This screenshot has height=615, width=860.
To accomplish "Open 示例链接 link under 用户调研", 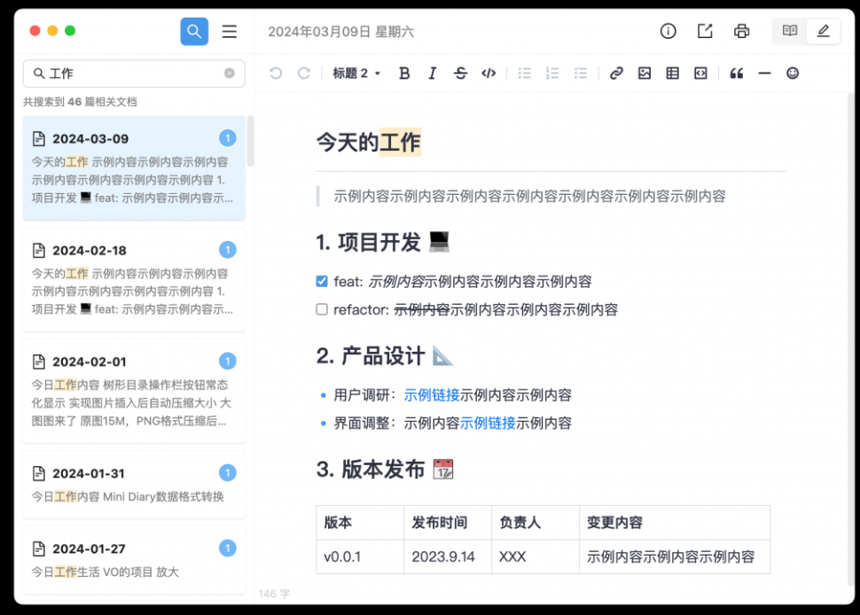I will (x=433, y=394).
